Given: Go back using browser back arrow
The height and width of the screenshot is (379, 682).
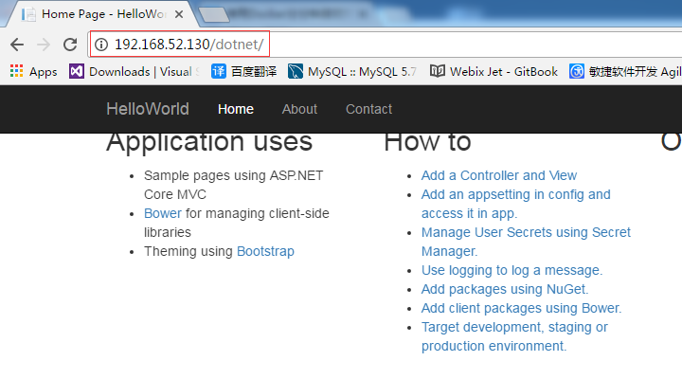Looking at the screenshot, I should tap(17, 45).
